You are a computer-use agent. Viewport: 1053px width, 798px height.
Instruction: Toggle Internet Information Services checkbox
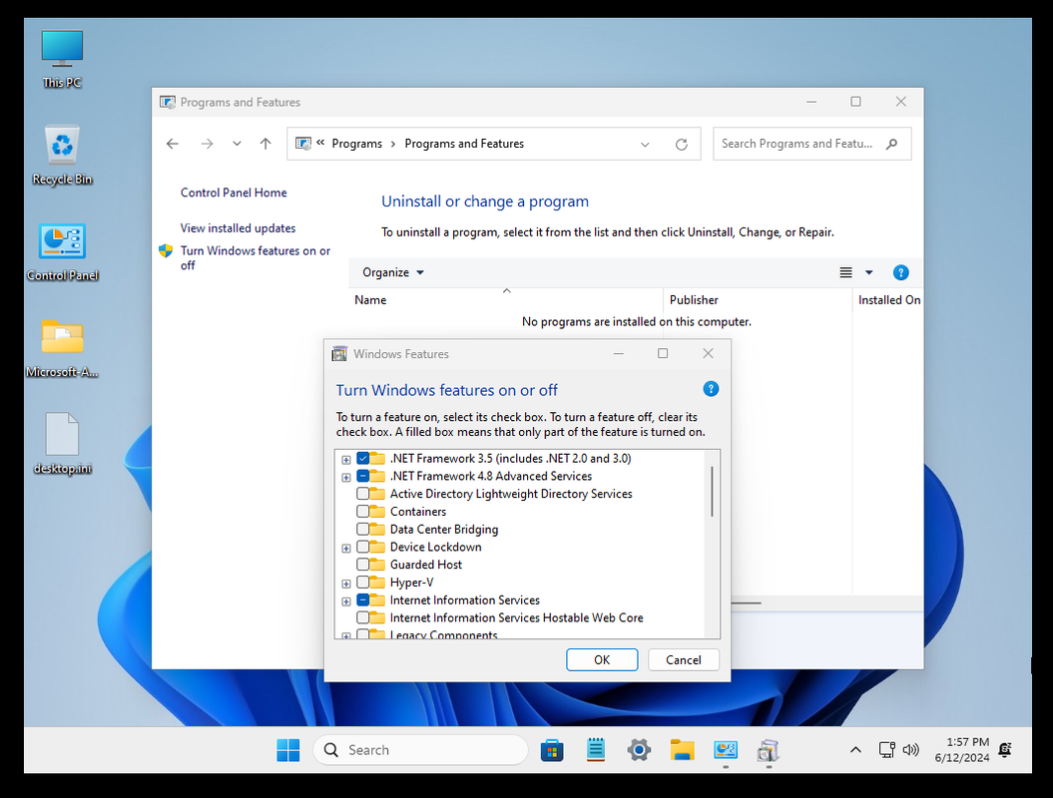tap(362, 600)
